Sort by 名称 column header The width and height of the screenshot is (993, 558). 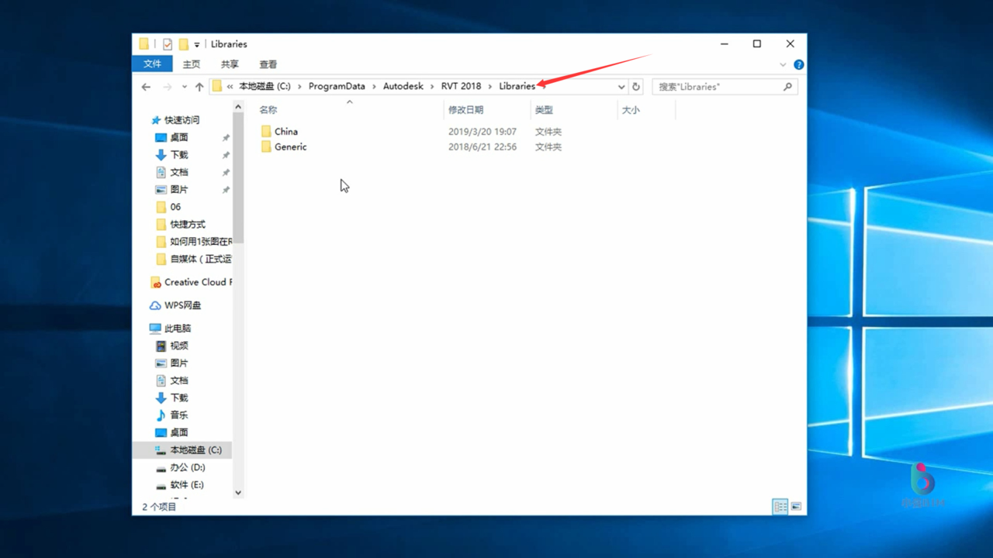[268, 110]
